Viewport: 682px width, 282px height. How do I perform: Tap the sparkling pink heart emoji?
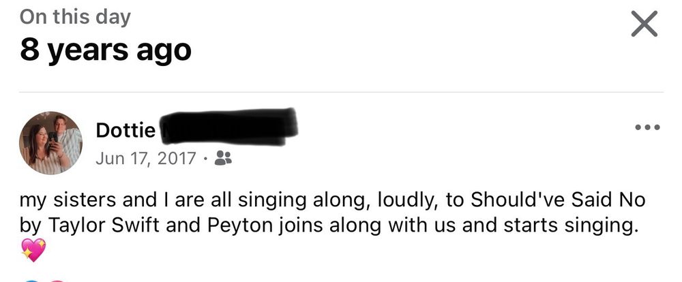tap(33, 251)
